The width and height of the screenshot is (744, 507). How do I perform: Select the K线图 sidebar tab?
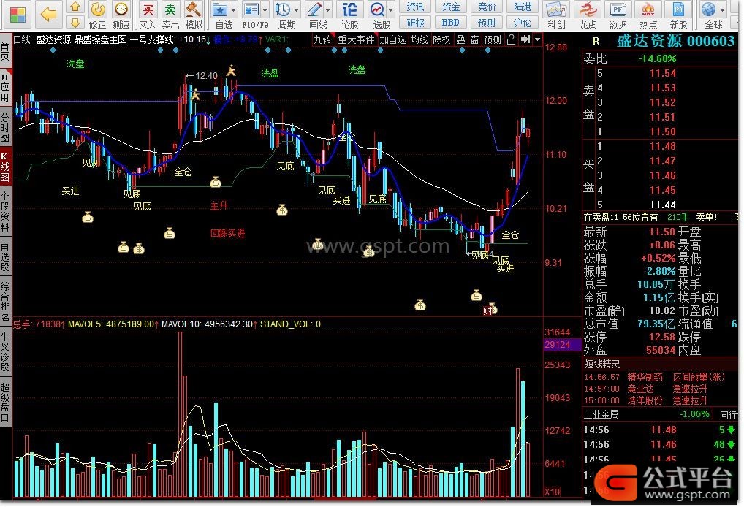[x=5, y=167]
